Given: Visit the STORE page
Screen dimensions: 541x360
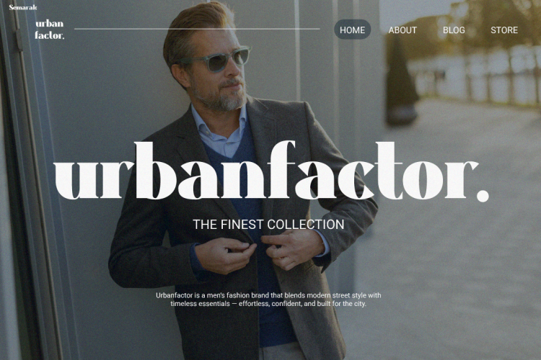Looking at the screenshot, I should pos(504,30).
